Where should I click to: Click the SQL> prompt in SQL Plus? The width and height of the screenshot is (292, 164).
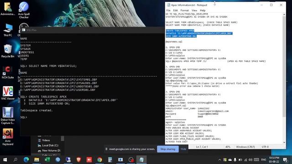point(24,117)
